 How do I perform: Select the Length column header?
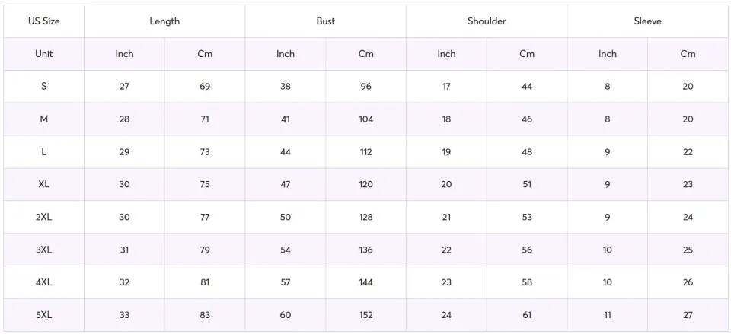(x=164, y=21)
